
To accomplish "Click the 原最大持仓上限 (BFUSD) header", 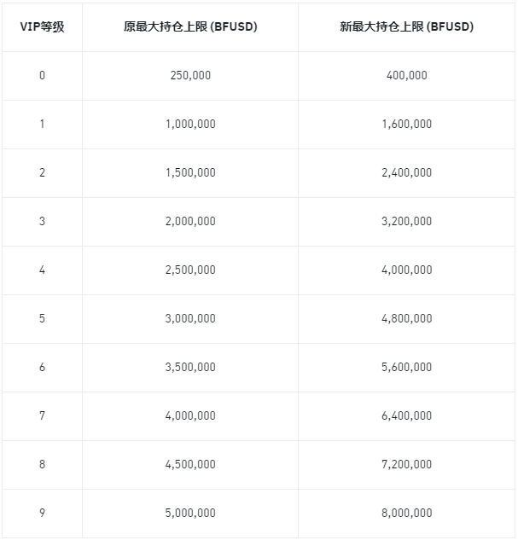I will [190, 26].
